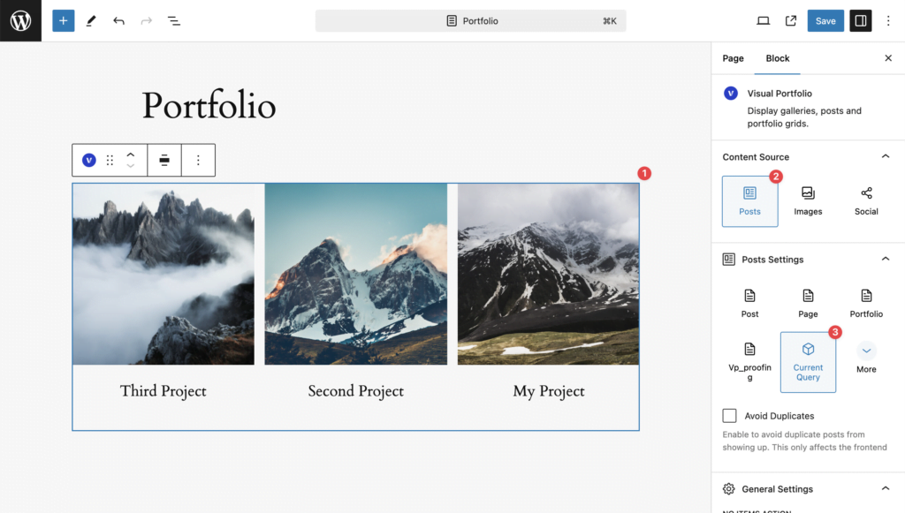The image size is (905, 513).
Task: Open the editor Options three-dot menu
Action: click(888, 21)
